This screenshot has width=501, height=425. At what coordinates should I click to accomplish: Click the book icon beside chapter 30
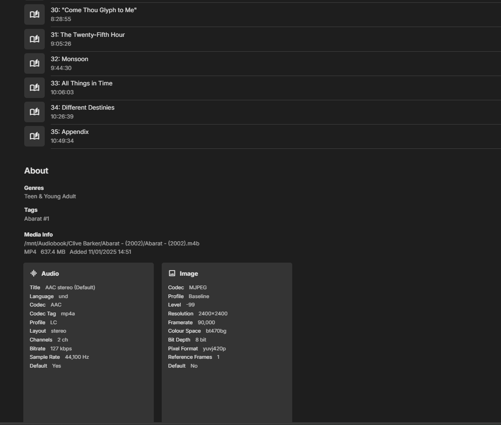34,14
